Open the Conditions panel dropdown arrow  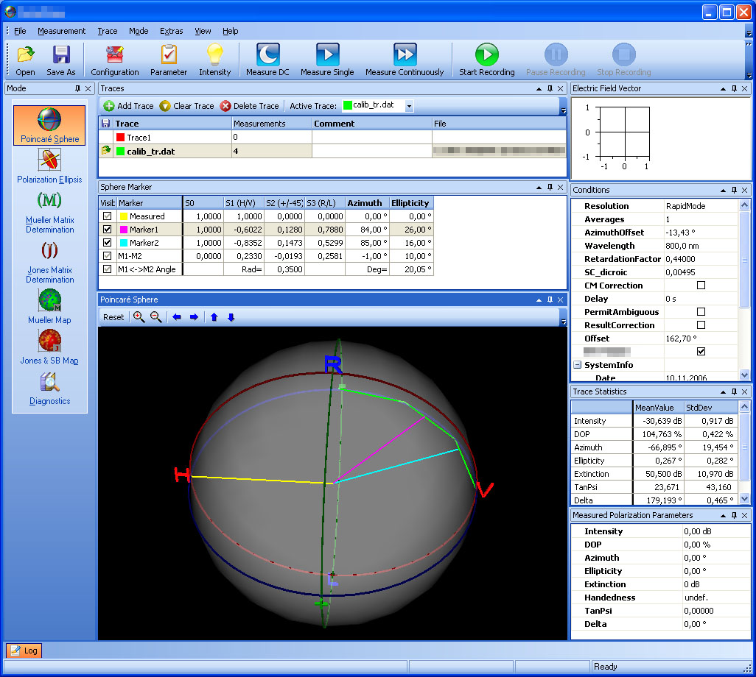point(724,190)
